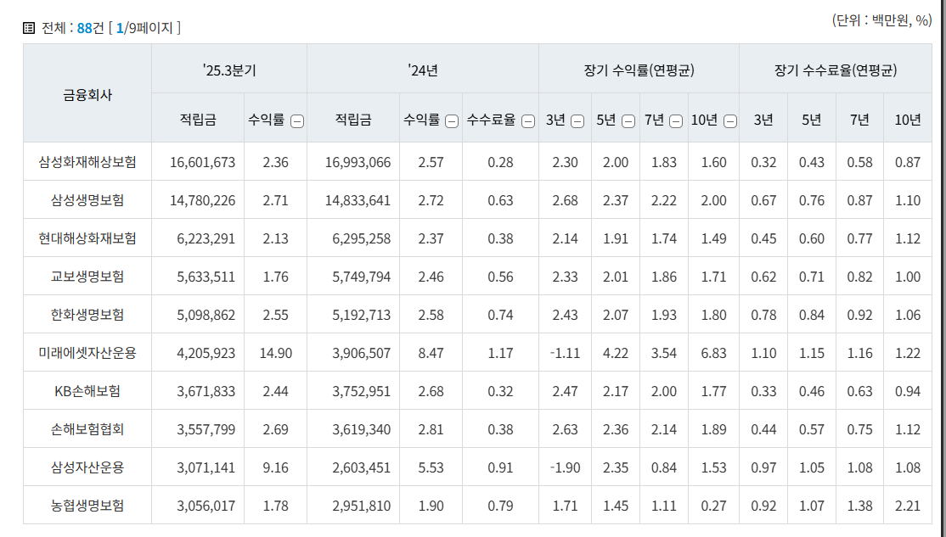
Task: Click sort icon beside 장기 수익률 7년
Action: [x=676, y=121]
